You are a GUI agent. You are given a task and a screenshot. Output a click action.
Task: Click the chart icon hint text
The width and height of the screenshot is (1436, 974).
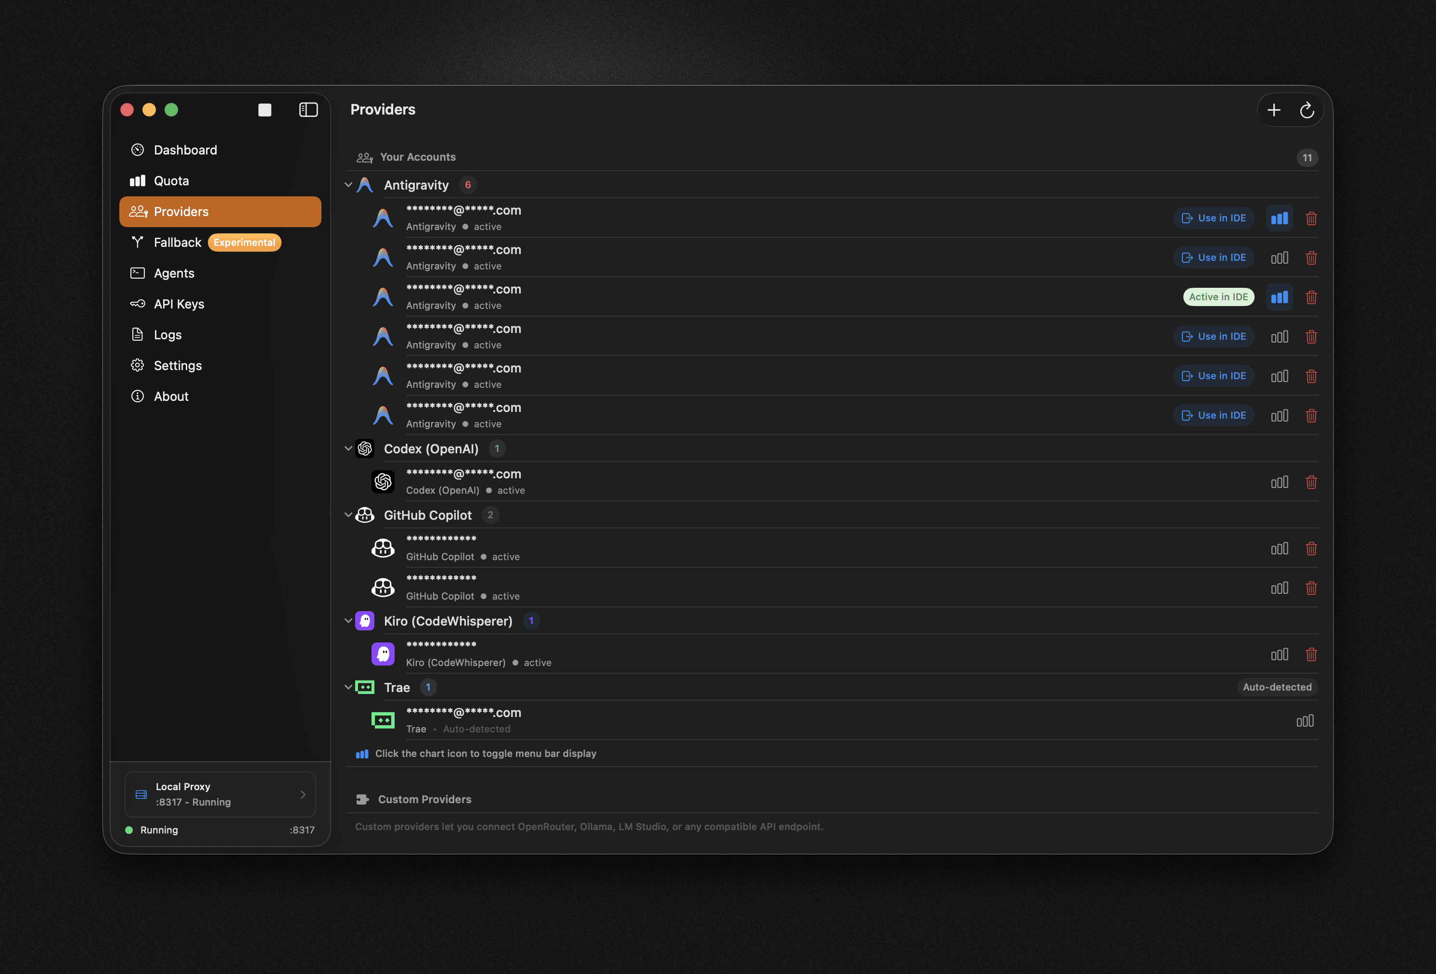point(486,754)
